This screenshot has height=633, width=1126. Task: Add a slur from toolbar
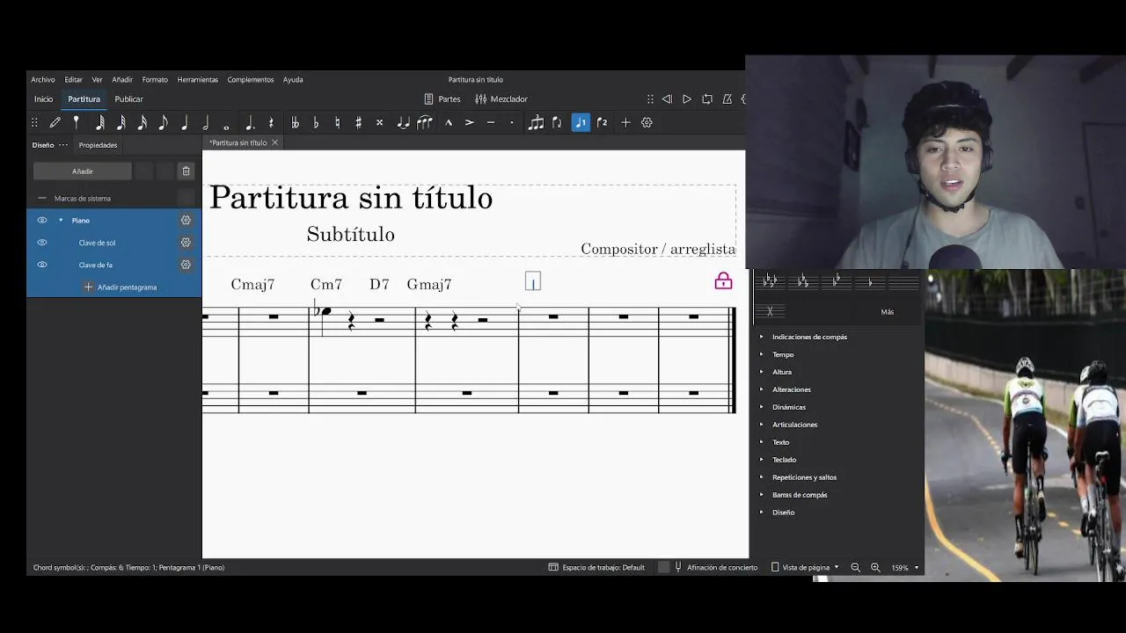[x=425, y=123]
